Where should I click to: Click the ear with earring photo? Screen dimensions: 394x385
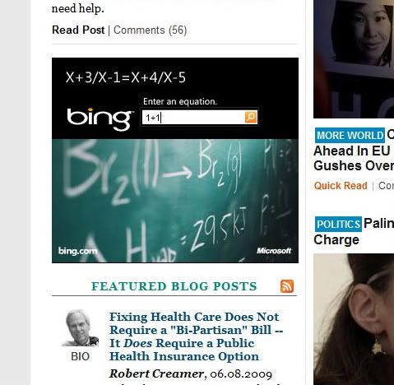pyautogui.click(x=354, y=319)
